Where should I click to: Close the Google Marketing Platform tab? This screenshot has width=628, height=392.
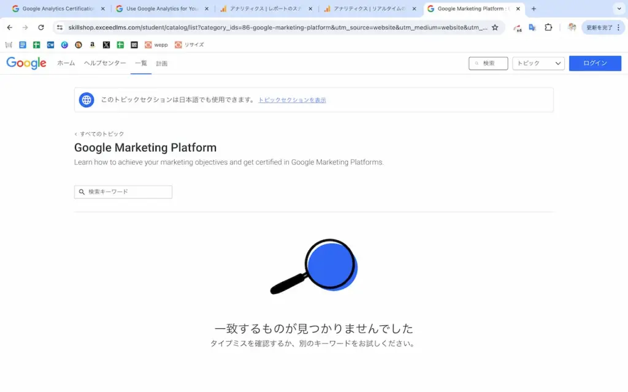pyautogui.click(x=518, y=9)
